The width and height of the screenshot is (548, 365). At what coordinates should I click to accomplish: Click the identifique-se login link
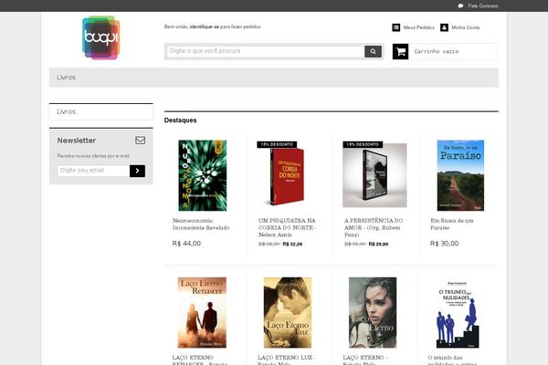pos(205,26)
